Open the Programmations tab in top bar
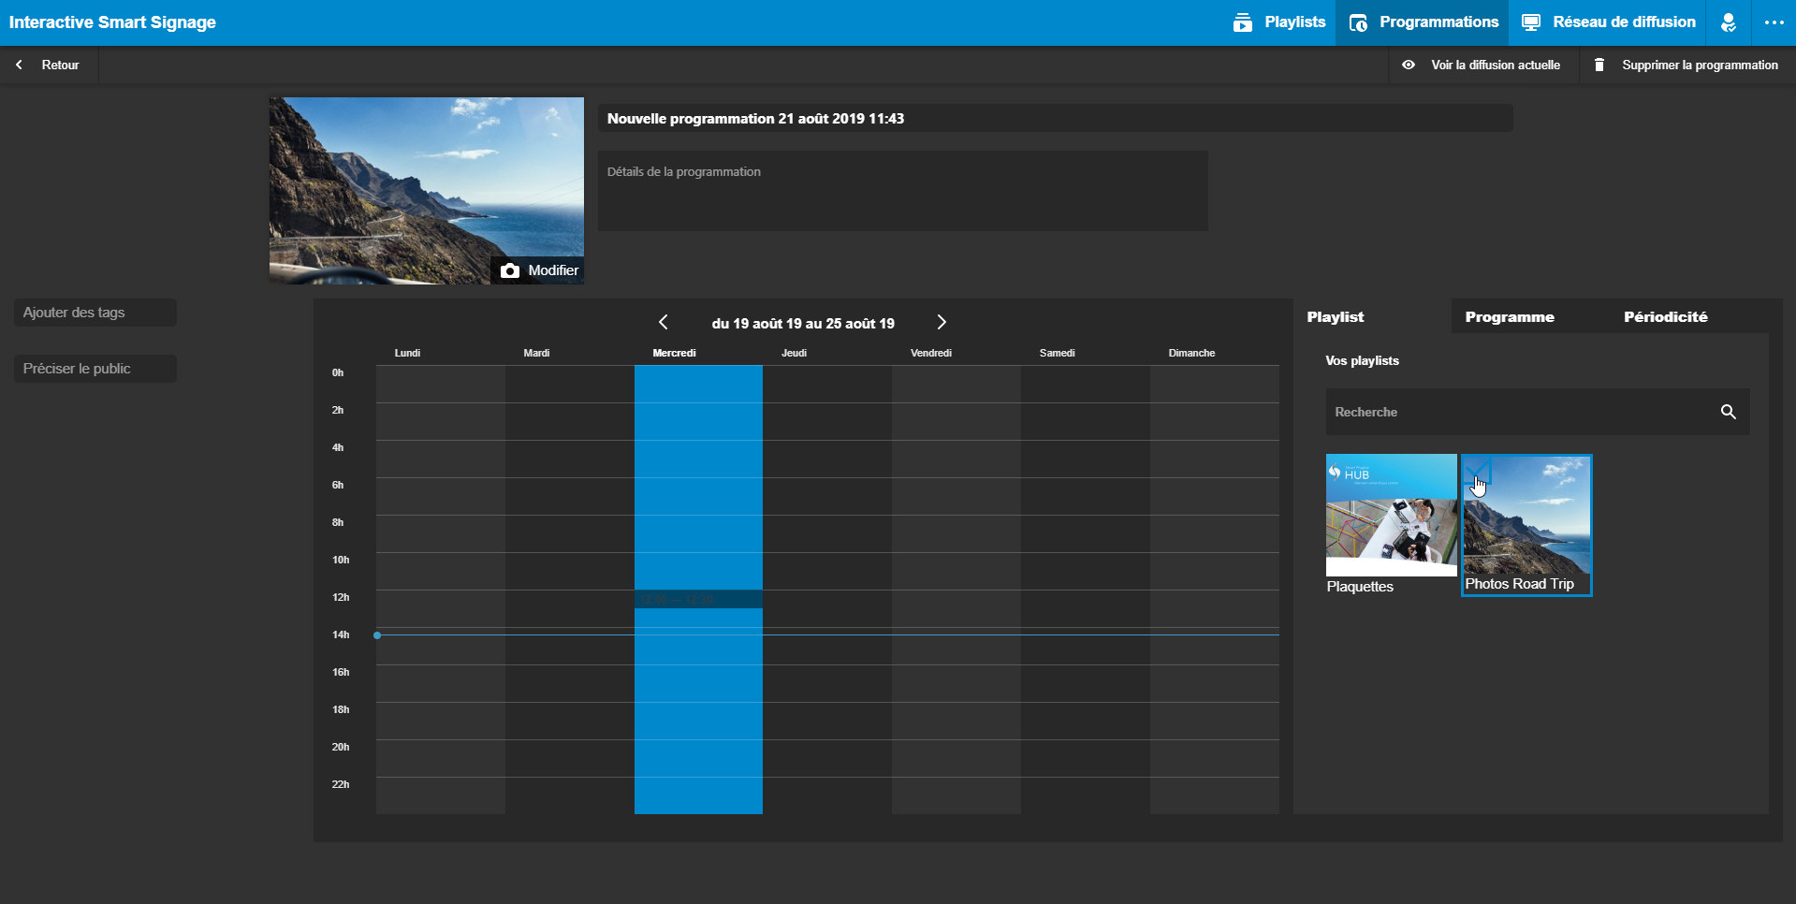 pyautogui.click(x=1423, y=22)
